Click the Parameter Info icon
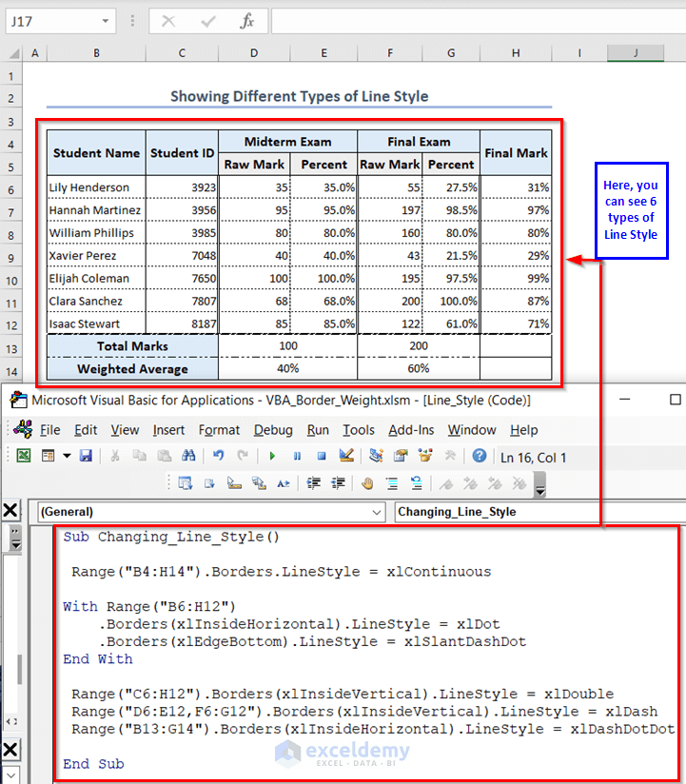 (259, 483)
